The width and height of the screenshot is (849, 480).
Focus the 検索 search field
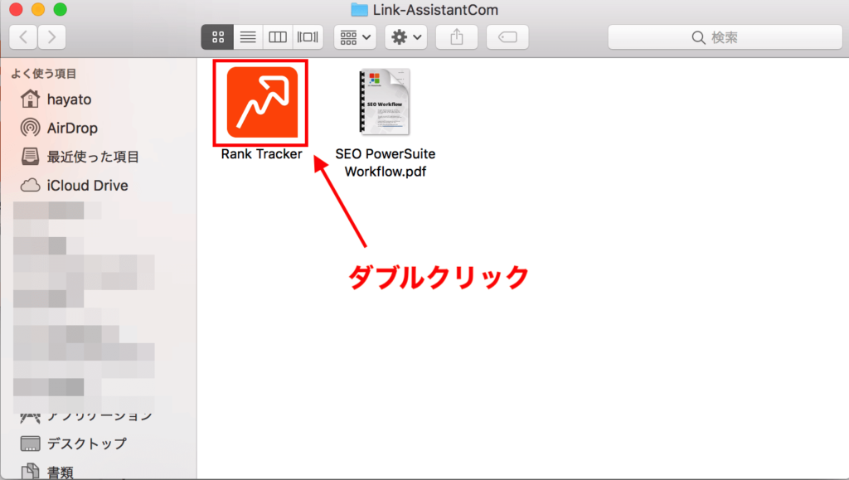pyautogui.click(x=725, y=37)
